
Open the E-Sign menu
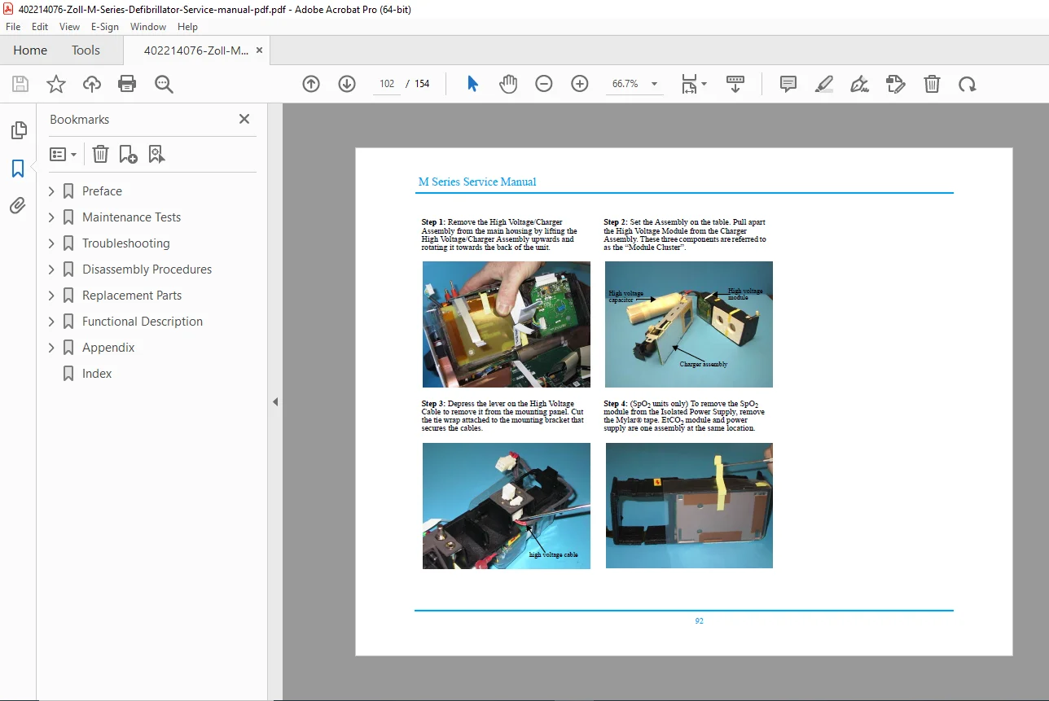105,27
